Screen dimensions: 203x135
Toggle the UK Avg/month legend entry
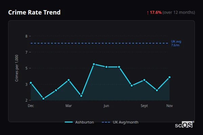pos(120,122)
